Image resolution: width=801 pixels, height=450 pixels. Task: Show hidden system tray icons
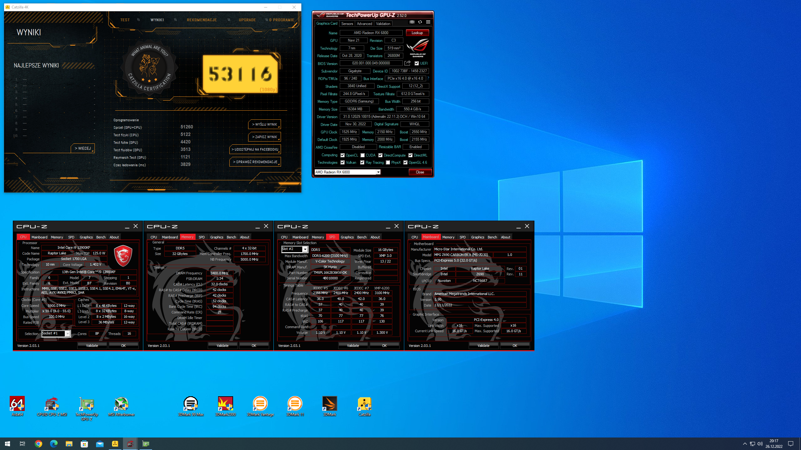point(745,444)
